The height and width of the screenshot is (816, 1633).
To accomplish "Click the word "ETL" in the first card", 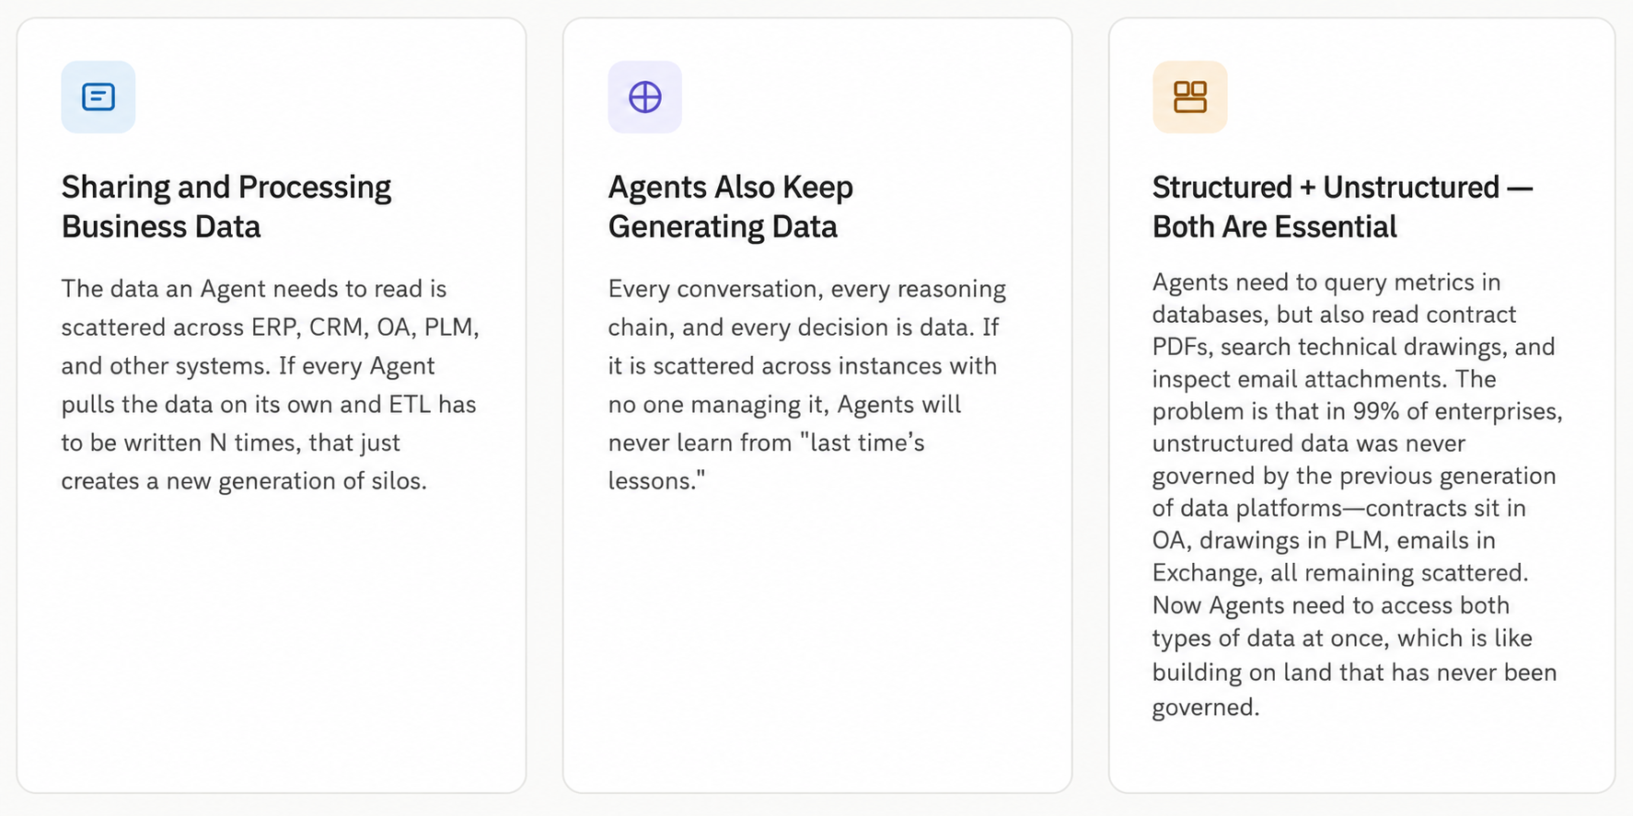I will [410, 405].
